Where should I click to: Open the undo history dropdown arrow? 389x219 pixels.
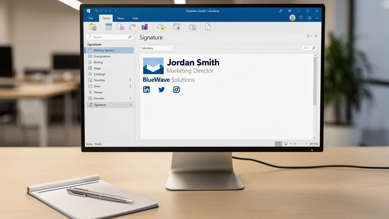point(101,11)
